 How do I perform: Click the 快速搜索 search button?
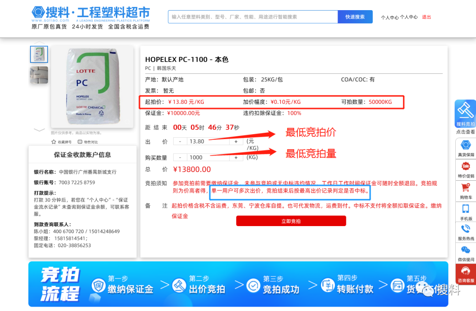coord(355,17)
